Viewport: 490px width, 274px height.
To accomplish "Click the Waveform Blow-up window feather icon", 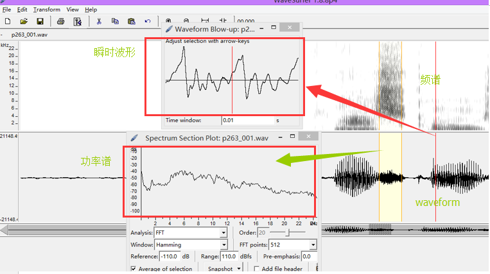I will (x=169, y=29).
